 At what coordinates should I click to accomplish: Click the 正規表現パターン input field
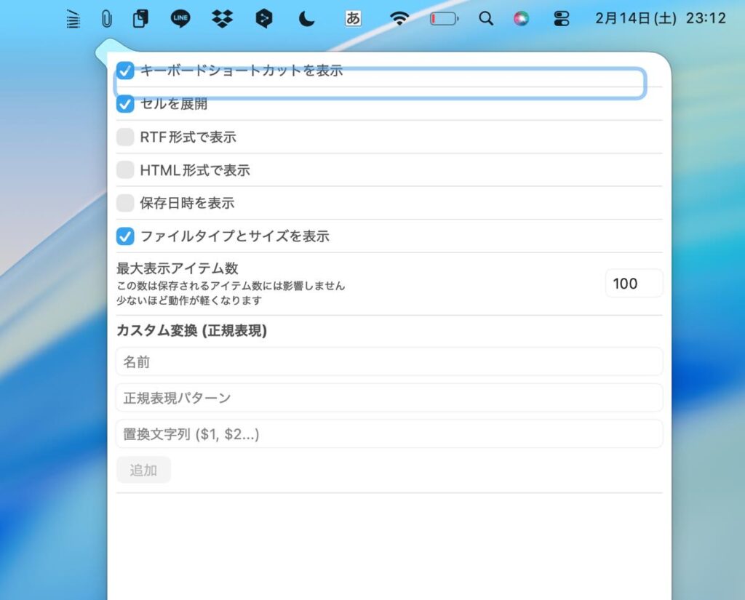point(389,398)
